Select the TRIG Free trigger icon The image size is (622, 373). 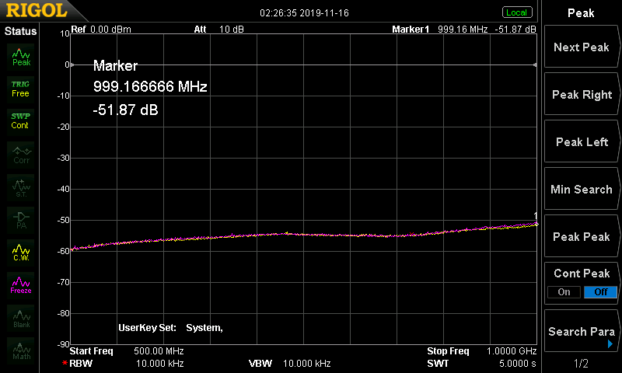[21, 88]
